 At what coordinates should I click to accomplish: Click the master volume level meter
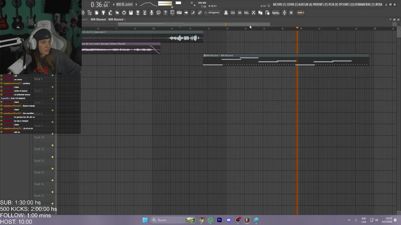click(165, 4)
